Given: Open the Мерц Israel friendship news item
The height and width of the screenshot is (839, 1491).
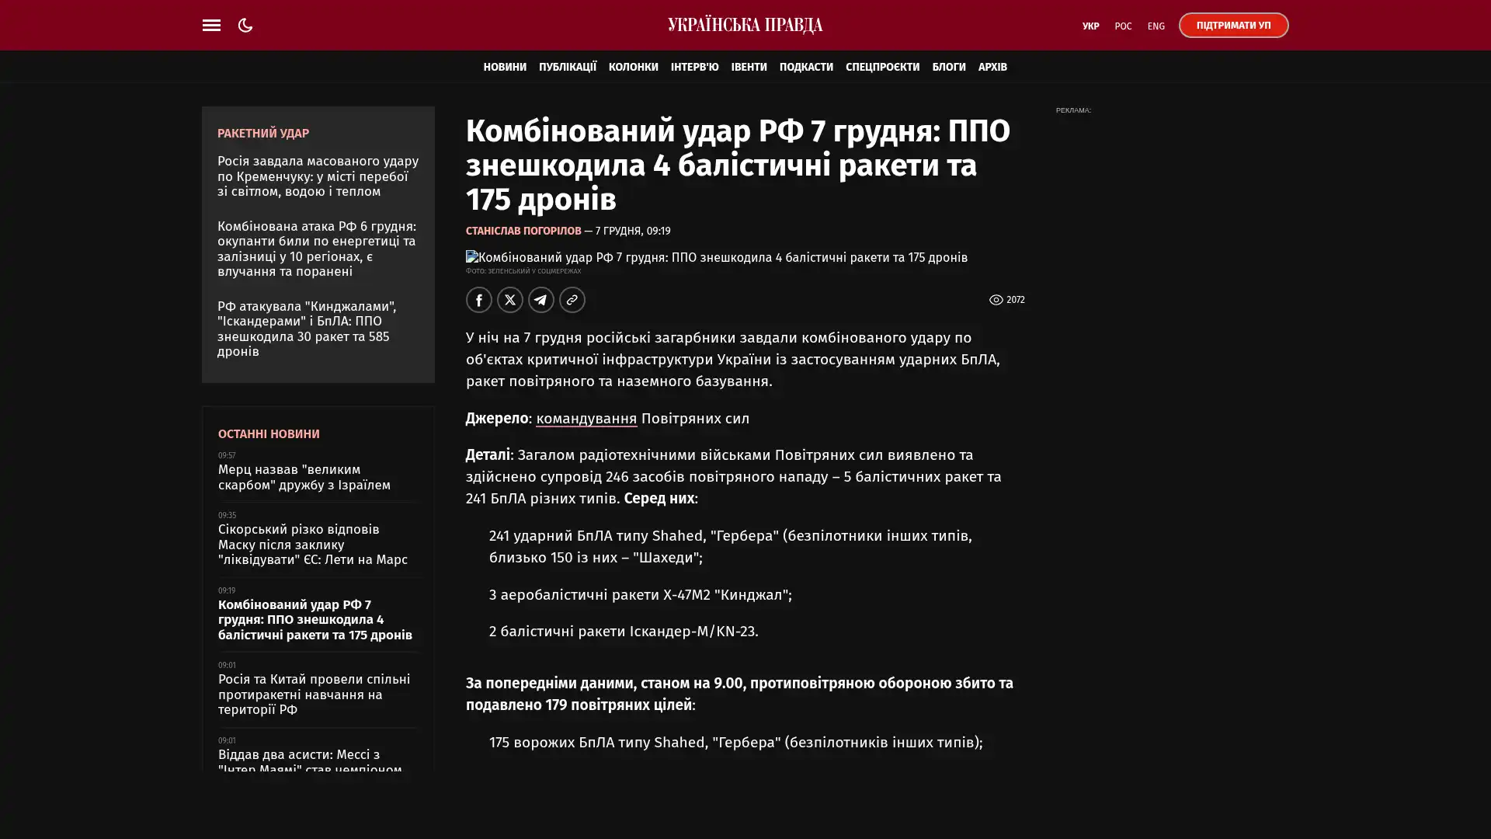Looking at the screenshot, I should [x=304, y=477].
